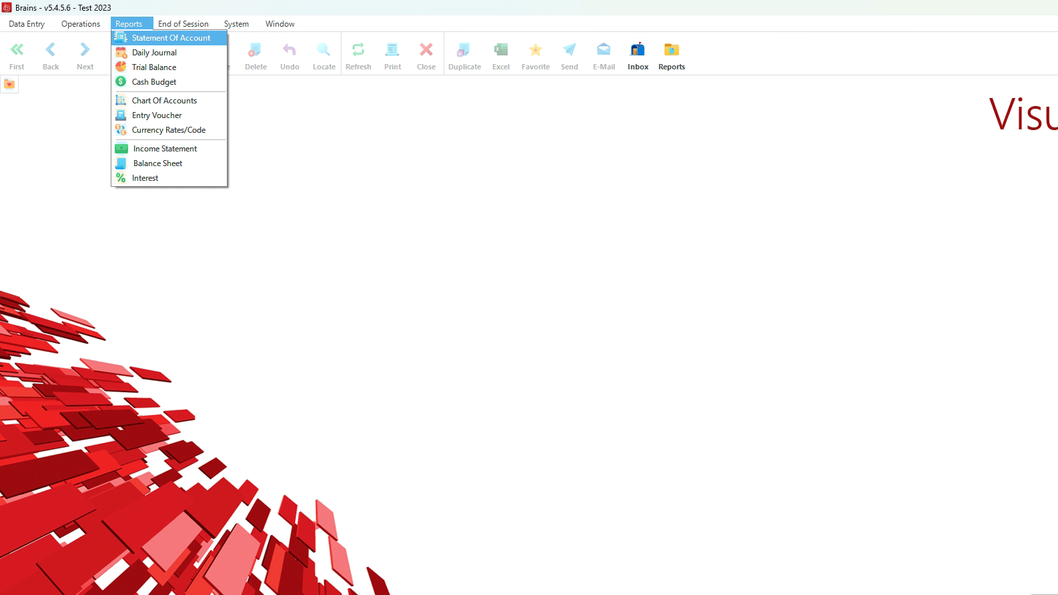The width and height of the screenshot is (1058, 595).
Task: Click the Delete toolbar icon
Action: pos(255,49)
